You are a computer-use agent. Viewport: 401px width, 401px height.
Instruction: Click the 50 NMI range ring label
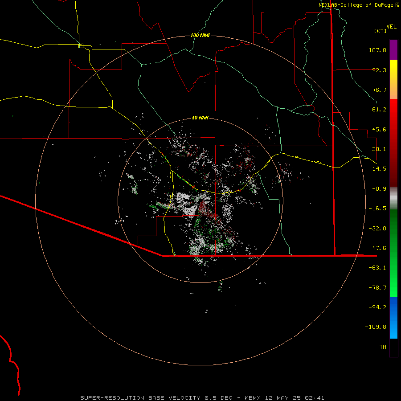[200, 118]
